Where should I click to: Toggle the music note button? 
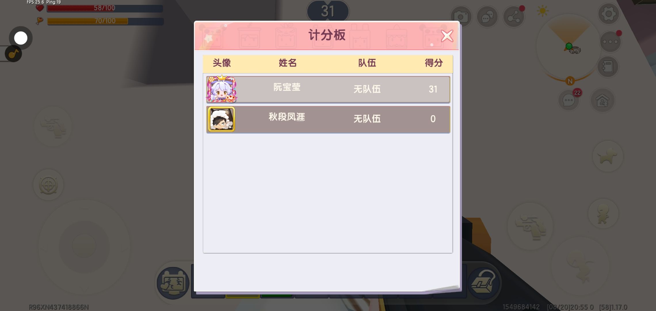(14, 54)
